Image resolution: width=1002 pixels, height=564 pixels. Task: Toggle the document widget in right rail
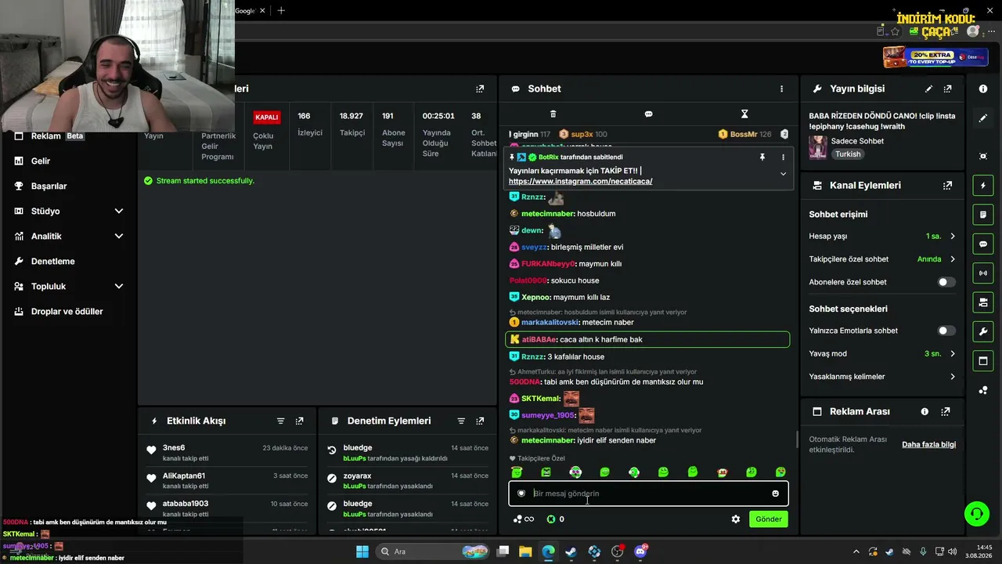[x=983, y=215]
